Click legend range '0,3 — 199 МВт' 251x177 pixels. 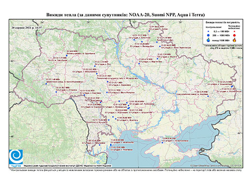[x=222, y=31]
